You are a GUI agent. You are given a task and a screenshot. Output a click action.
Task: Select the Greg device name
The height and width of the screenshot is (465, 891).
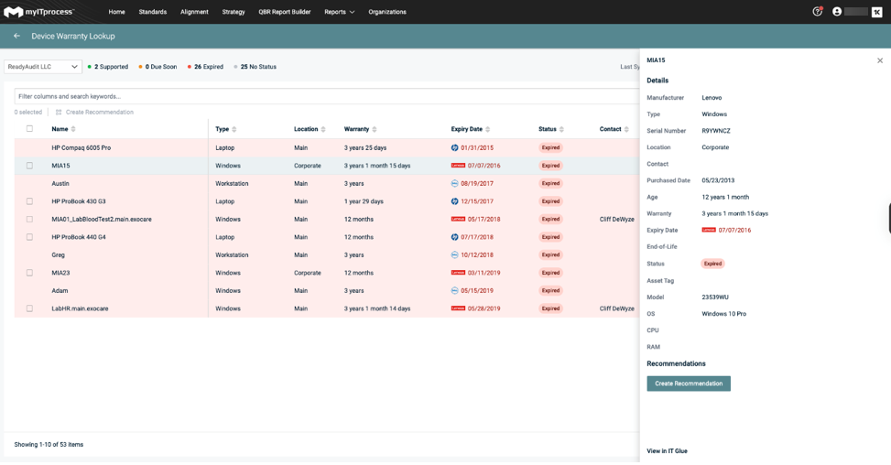tap(58, 255)
